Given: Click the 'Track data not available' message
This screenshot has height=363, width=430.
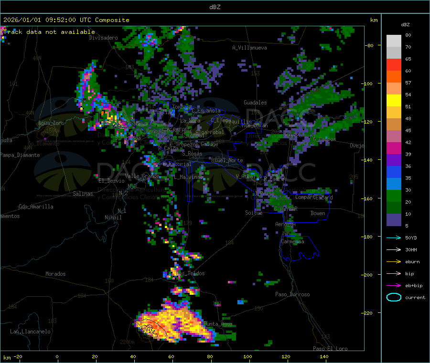Looking at the screenshot, I should (49, 32).
